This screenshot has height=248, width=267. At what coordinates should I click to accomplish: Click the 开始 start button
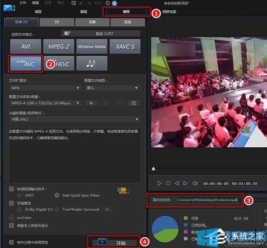114,243
